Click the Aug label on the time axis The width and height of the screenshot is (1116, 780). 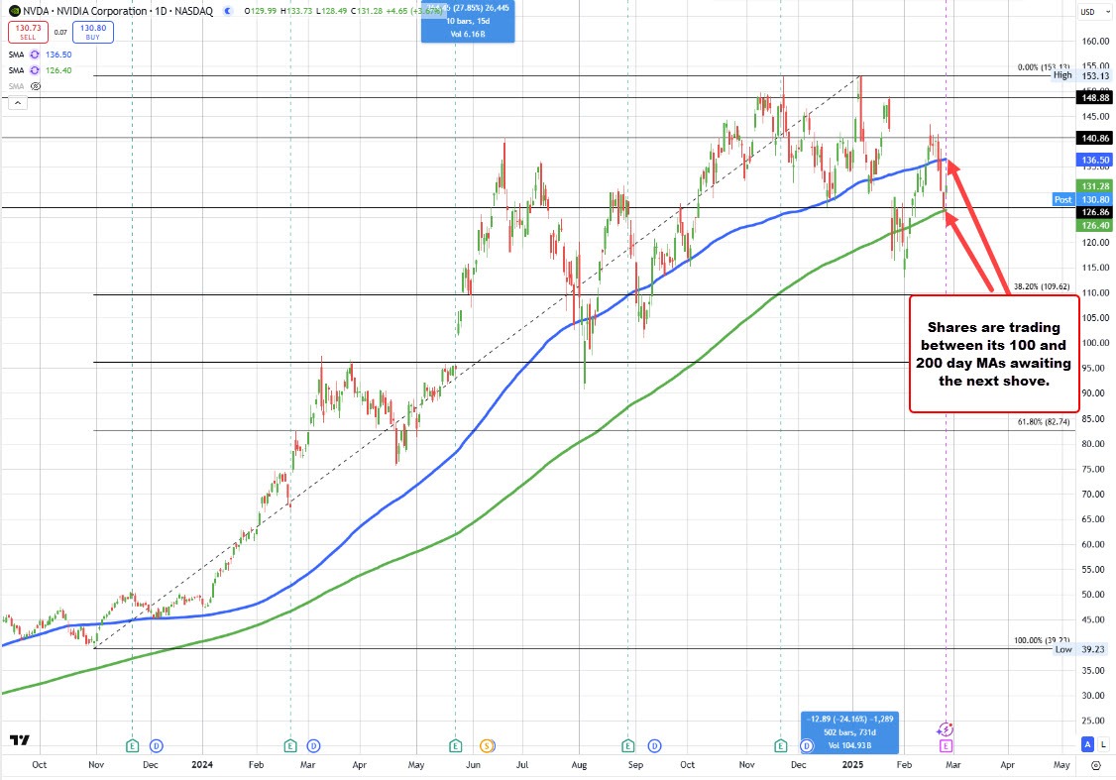pyautogui.click(x=579, y=764)
